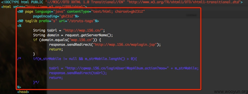Click the "<!DOCTYPE html PUBLIC" declaration text

22,2
